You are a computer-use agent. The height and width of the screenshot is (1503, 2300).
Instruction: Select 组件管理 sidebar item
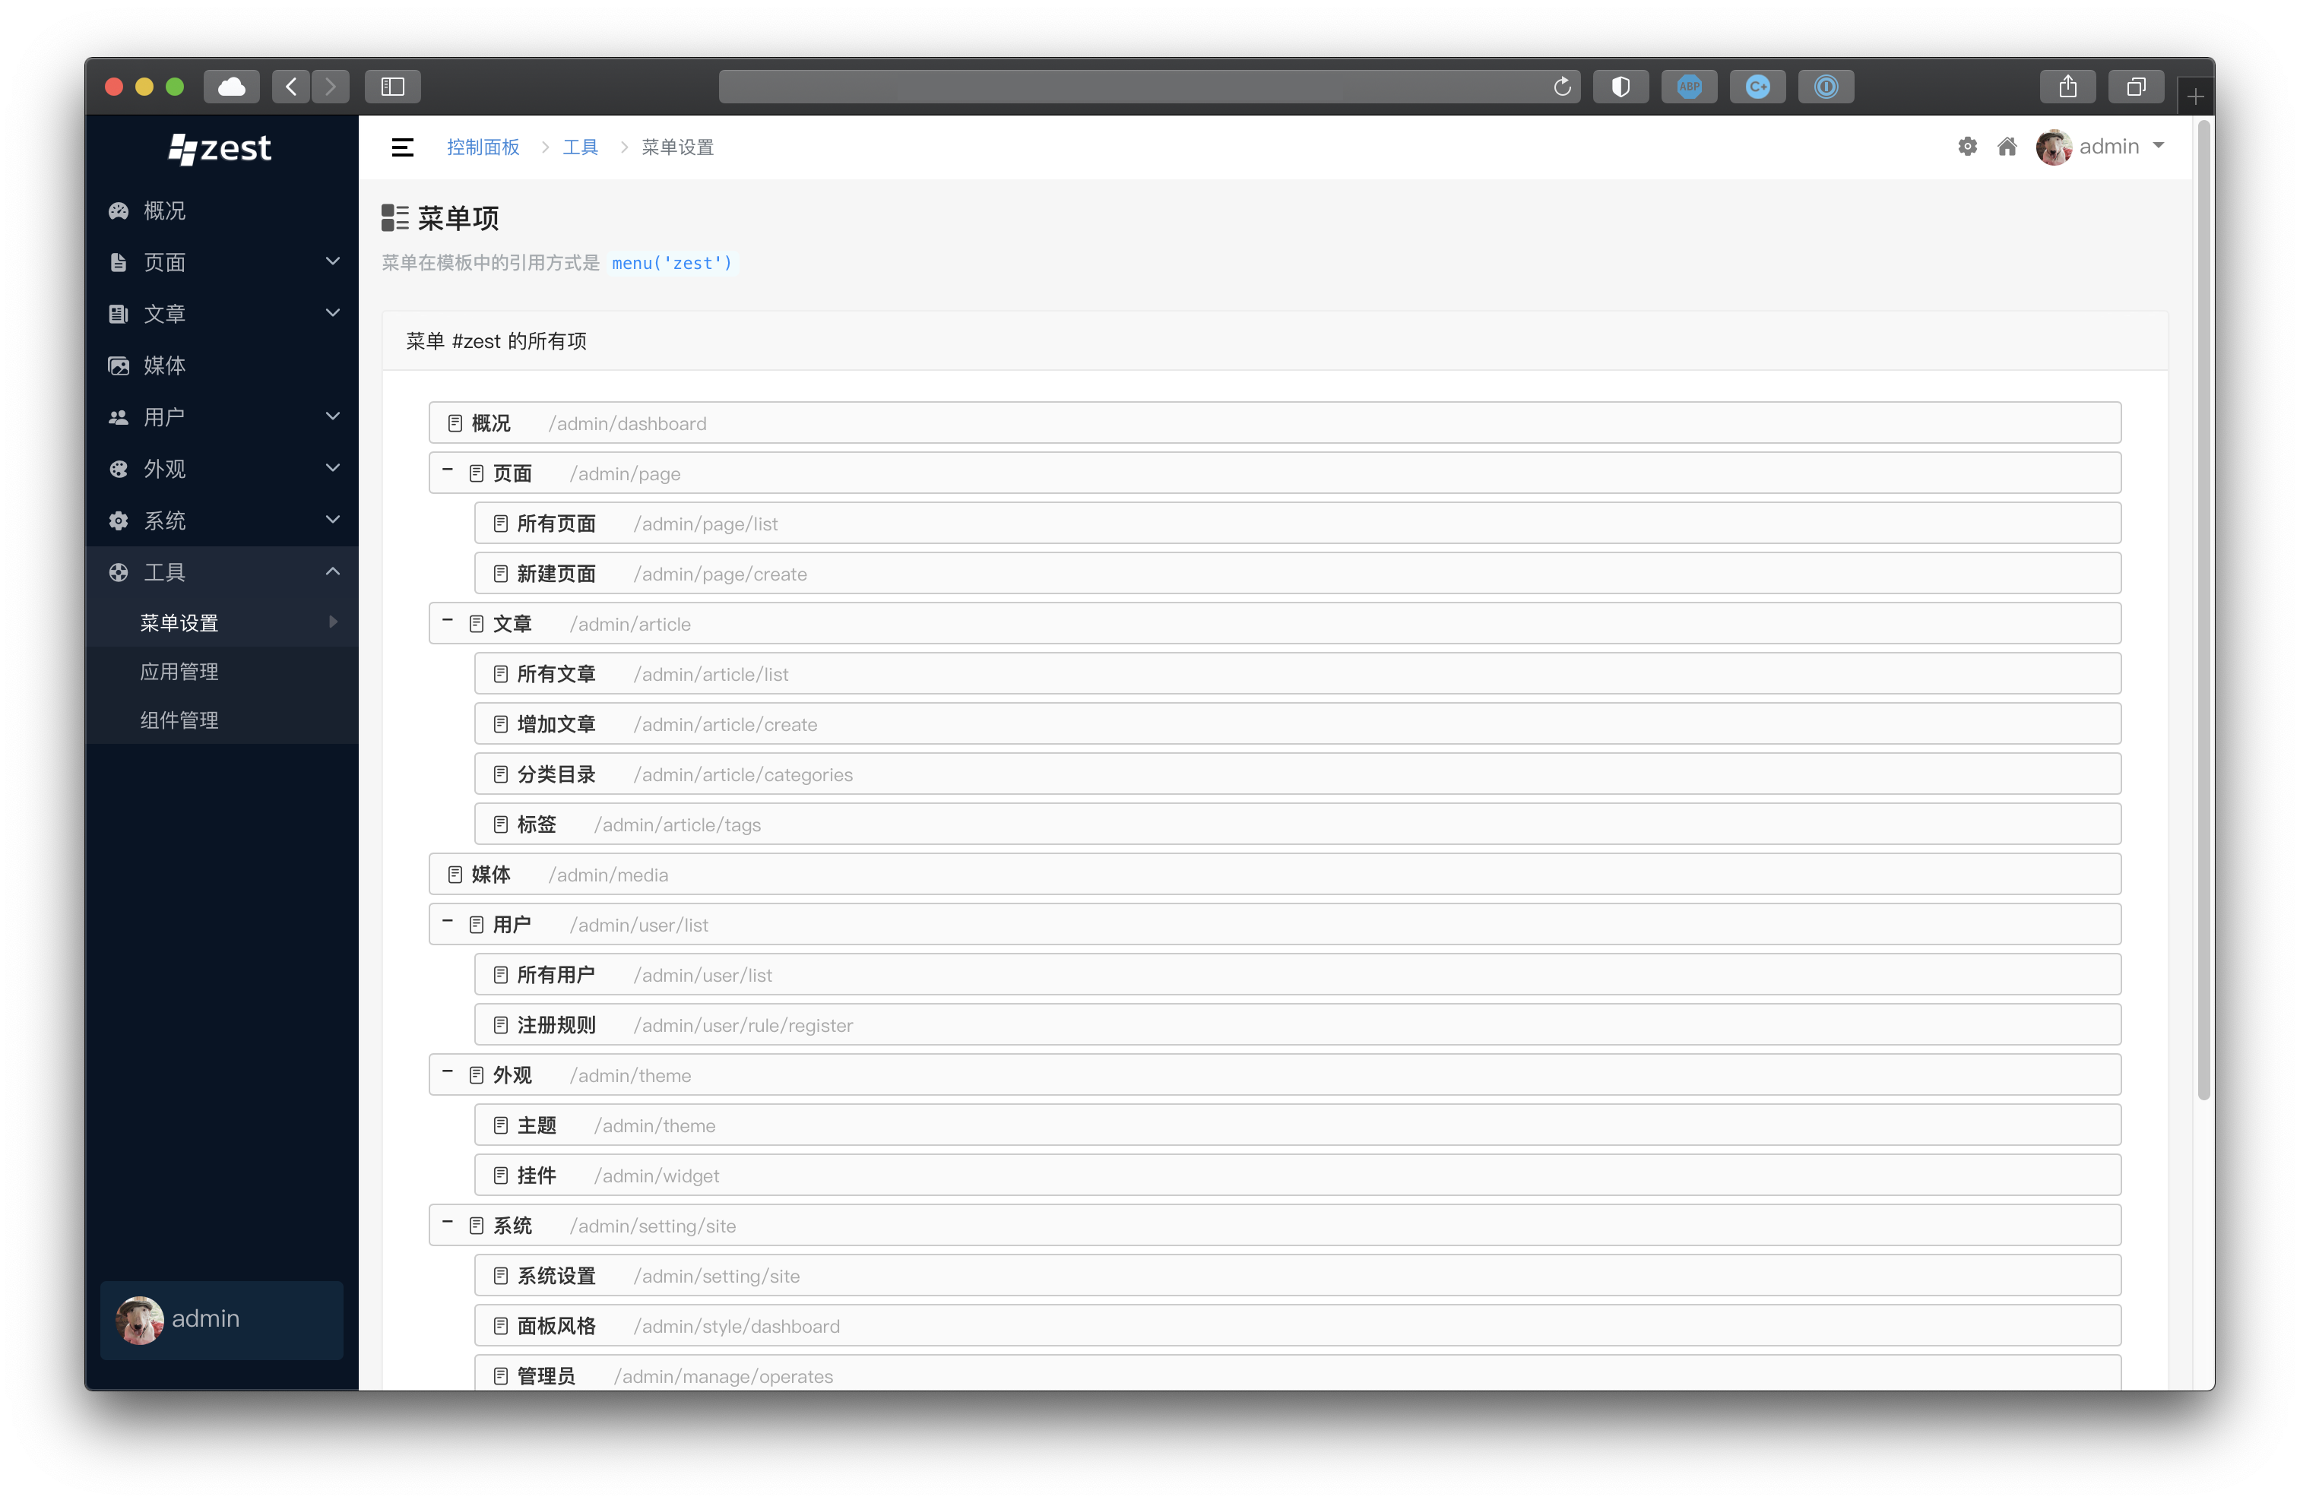[179, 720]
